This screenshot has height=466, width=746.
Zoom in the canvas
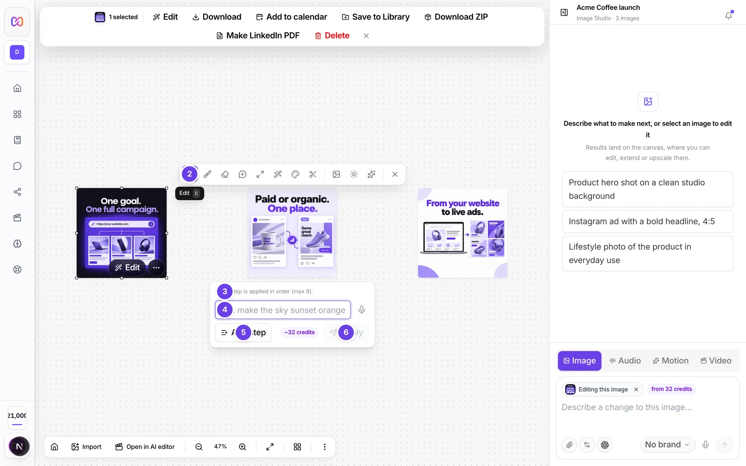[242, 447]
